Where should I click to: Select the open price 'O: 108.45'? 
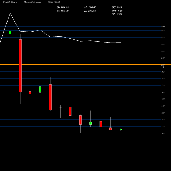coord(63,8)
